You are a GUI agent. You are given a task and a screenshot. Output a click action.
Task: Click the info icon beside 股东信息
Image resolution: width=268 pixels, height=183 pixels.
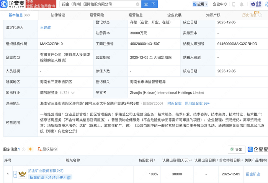(x=24, y=149)
